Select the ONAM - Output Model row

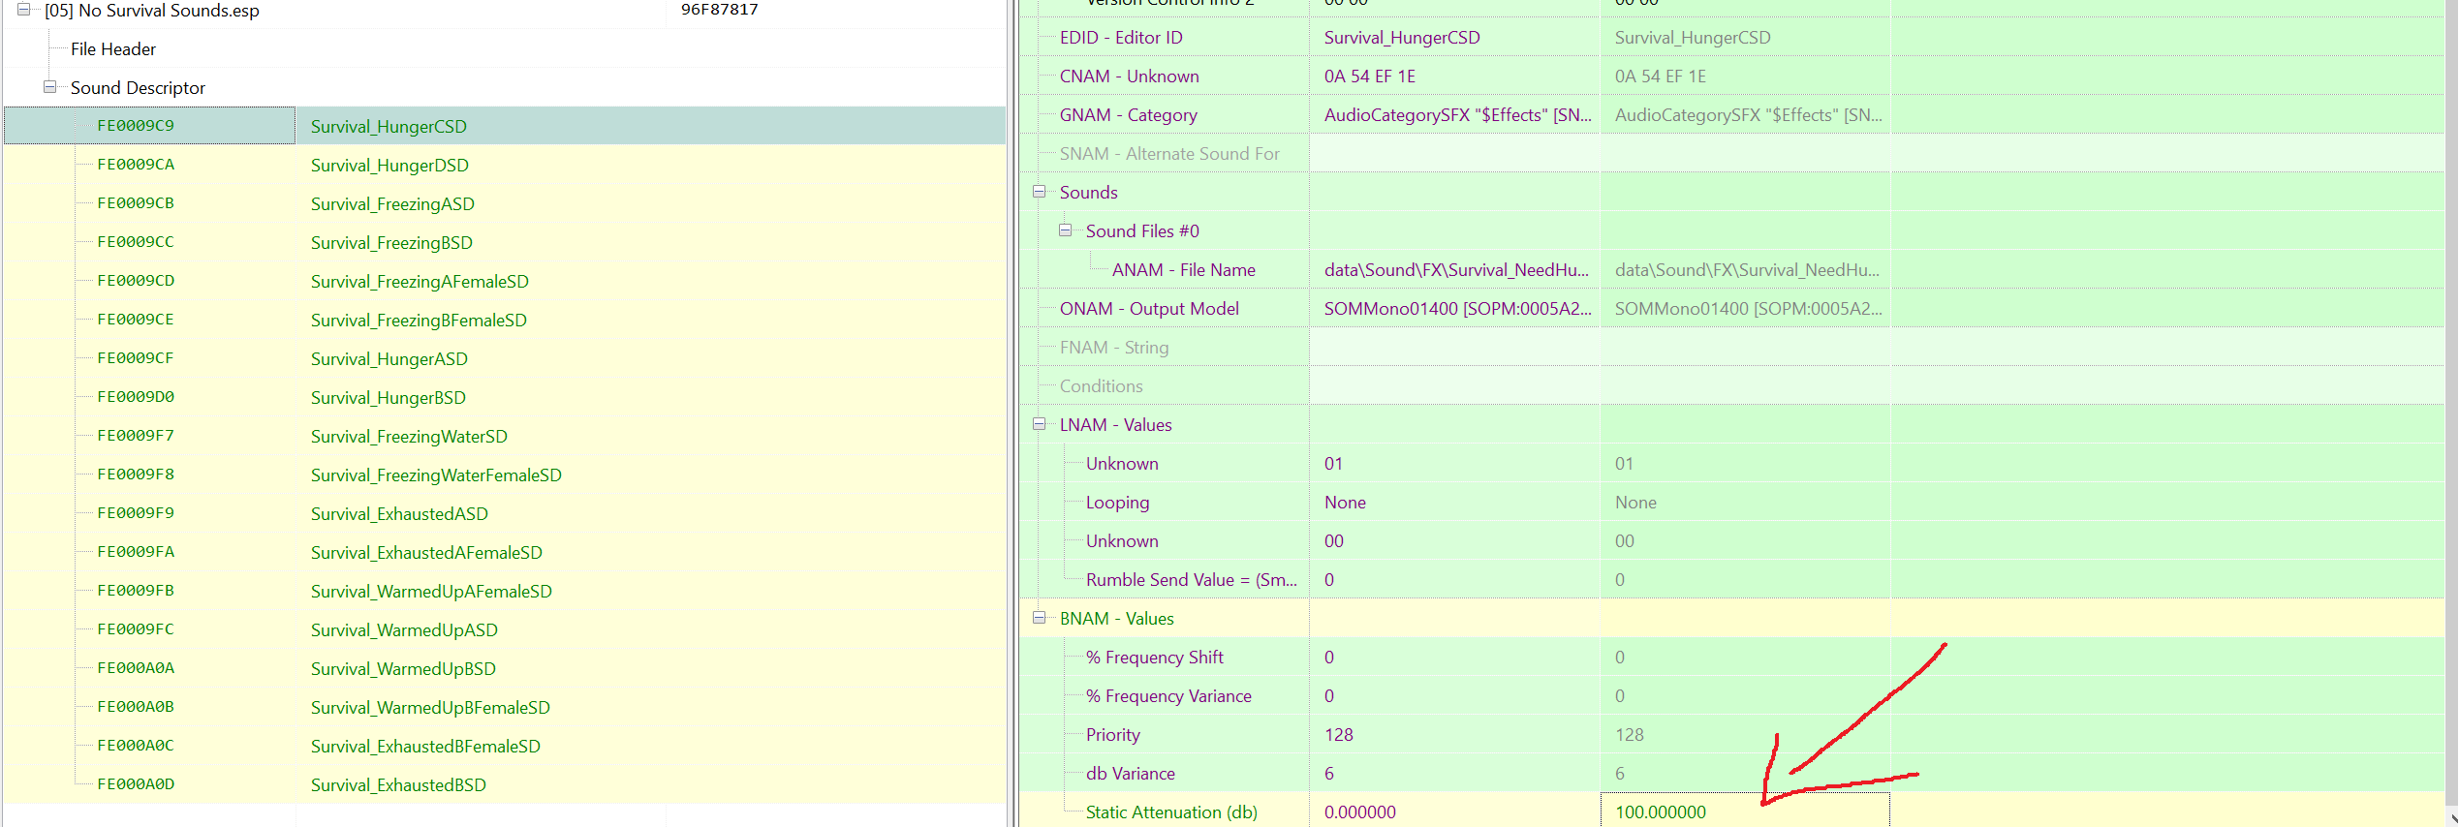pyautogui.click(x=1148, y=309)
